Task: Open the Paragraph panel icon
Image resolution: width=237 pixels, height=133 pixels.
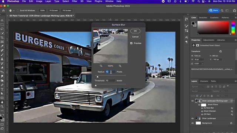Action: point(186,42)
